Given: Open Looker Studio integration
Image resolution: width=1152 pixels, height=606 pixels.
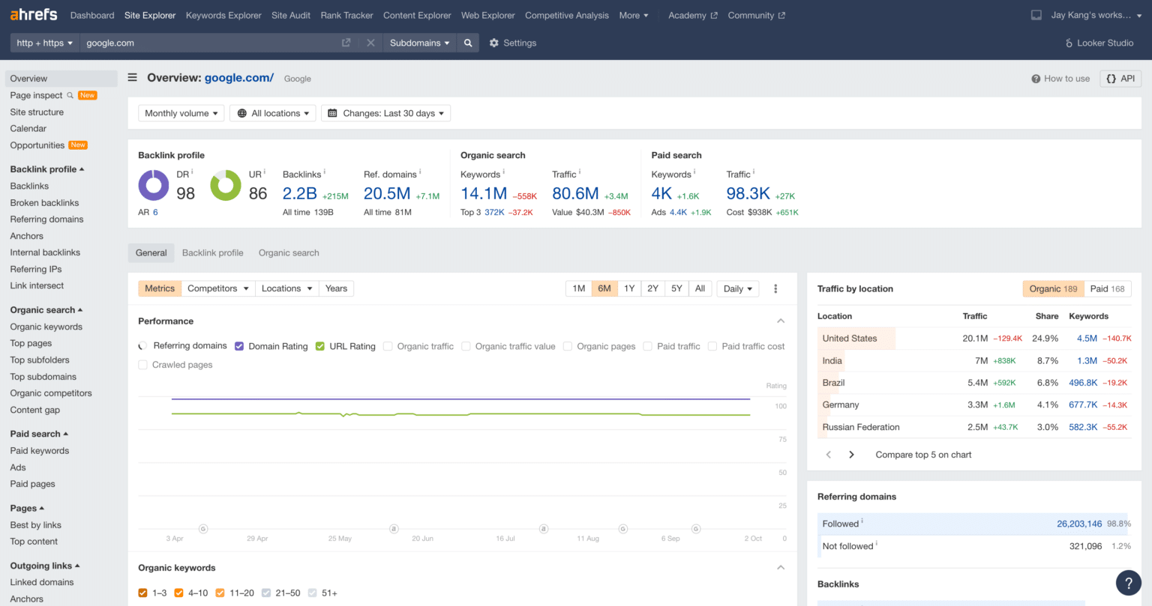Looking at the screenshot, I should [x=1099, y=43].
